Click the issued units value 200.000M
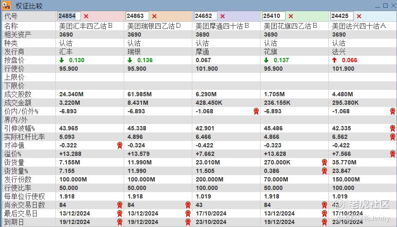The image size is (397, 227). point(209,179)
